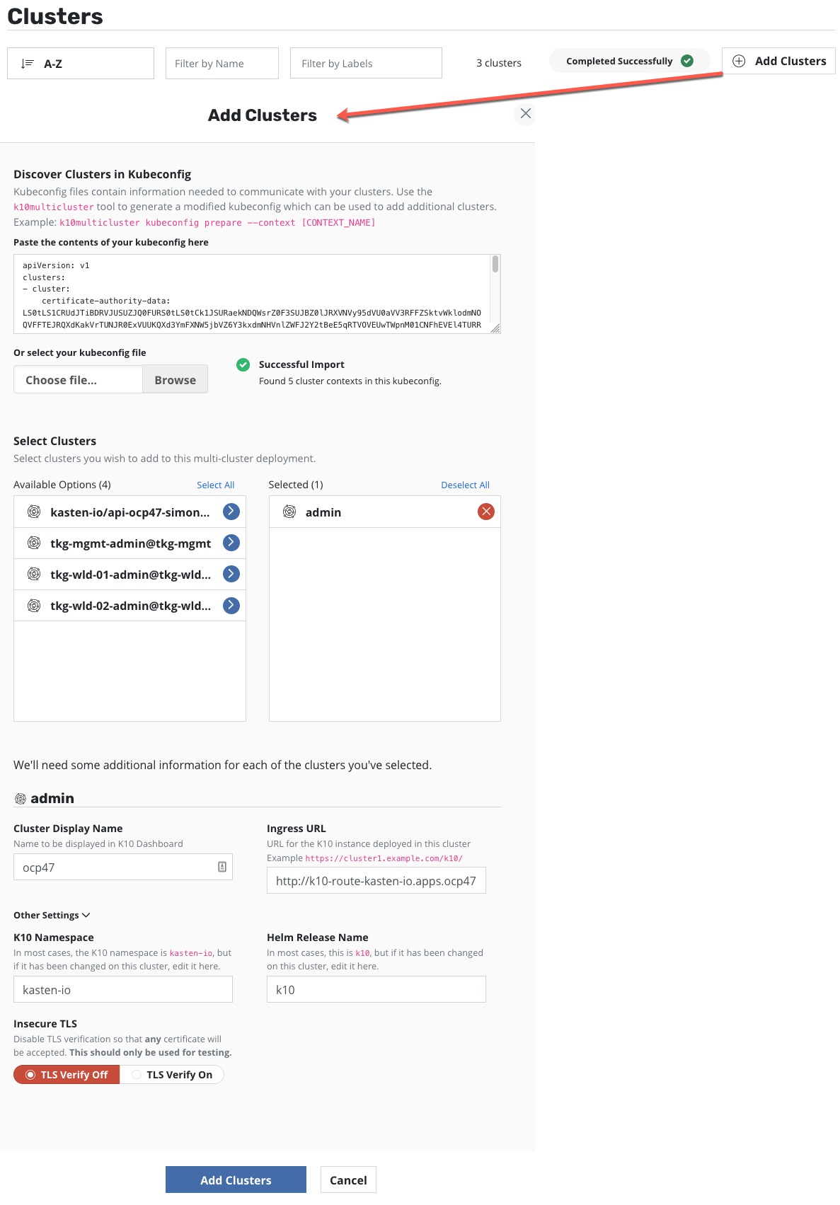Cancel adding clusters

[x=348, y=1180]
